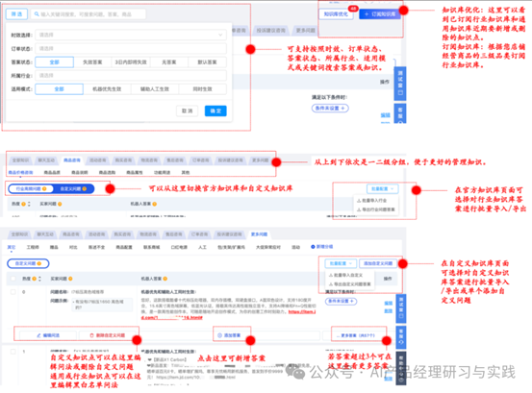The width and height of the screenshot is (532, 393).
Task: Toggle the 热度 sort arrows in bottom table
Action: point(39,279)
